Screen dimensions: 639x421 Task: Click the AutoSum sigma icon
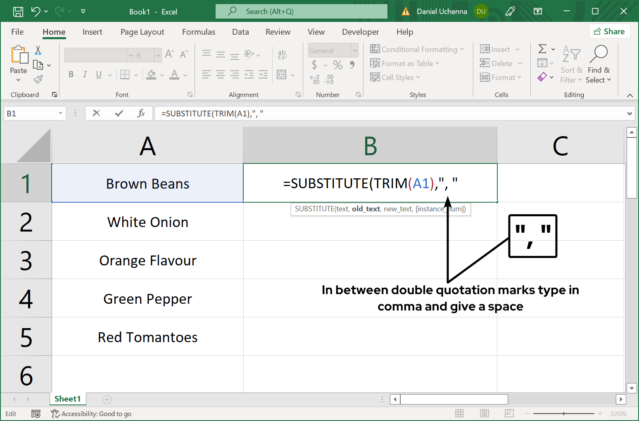(542, 49)
